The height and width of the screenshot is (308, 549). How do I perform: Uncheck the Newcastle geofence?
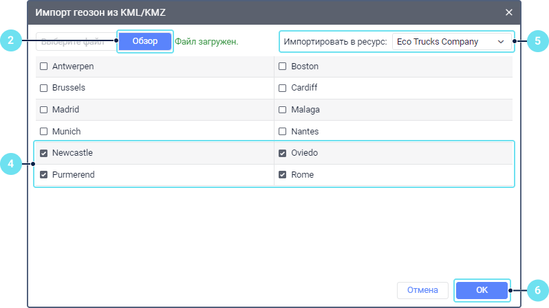coord(44,154)
